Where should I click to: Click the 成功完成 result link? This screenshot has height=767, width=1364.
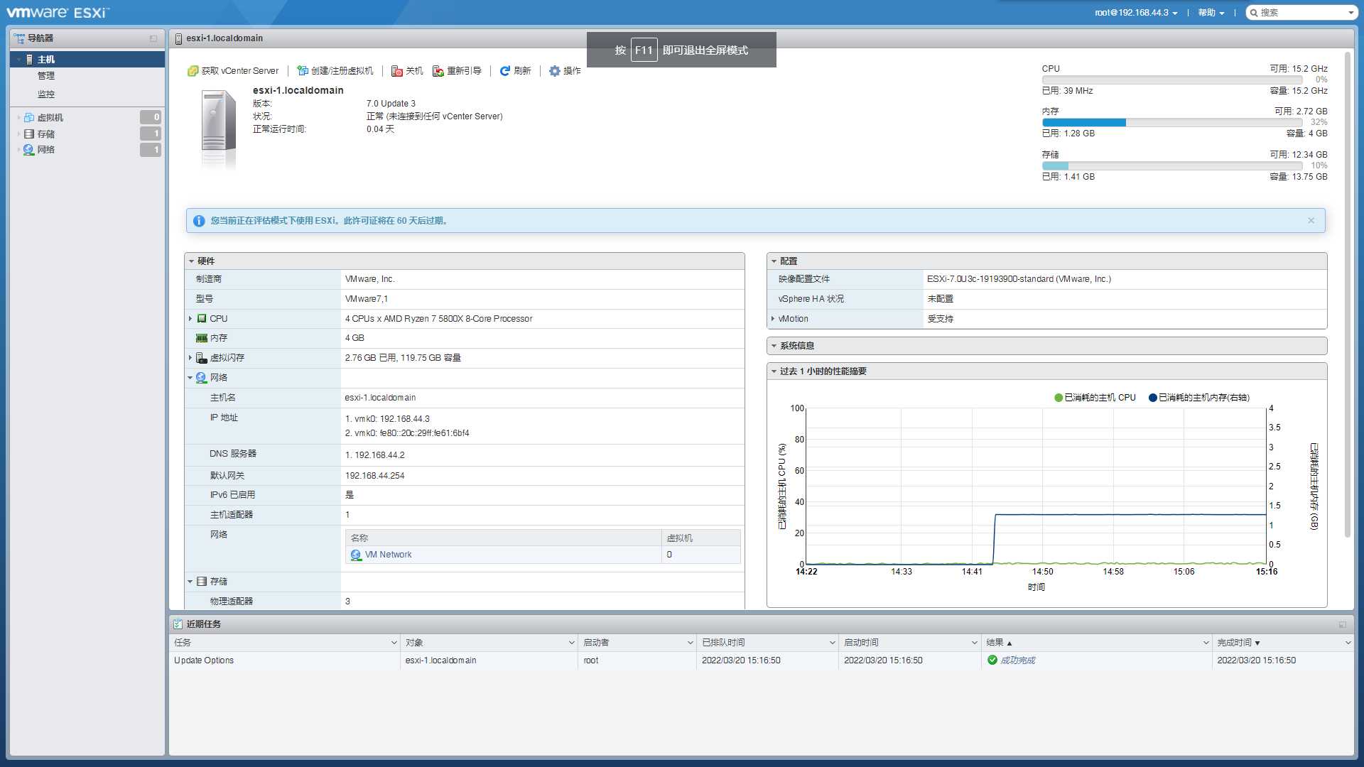1017,660
